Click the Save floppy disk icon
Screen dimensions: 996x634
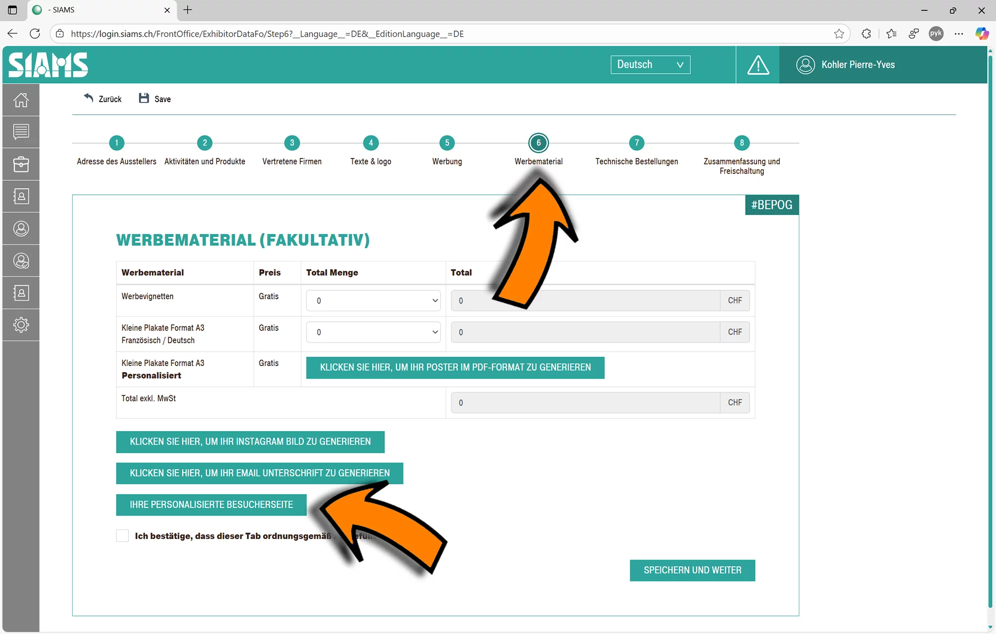pyautogui.click(x=144, y=99)
